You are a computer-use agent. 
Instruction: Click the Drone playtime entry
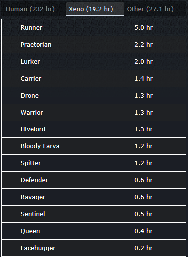click(x=94, y=96)
